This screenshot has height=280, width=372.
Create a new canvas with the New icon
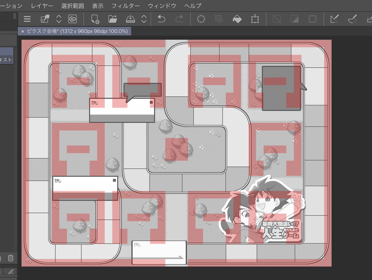click(x=95, y=19)
